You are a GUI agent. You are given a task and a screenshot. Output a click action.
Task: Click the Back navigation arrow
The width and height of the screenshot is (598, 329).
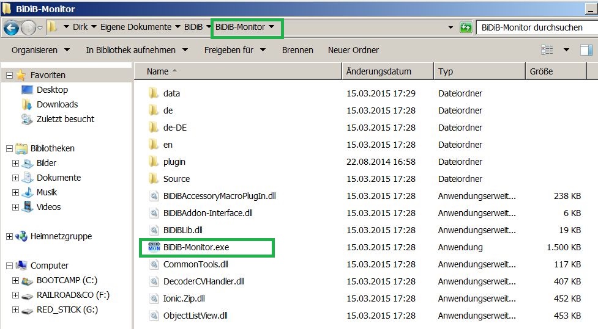12,27
